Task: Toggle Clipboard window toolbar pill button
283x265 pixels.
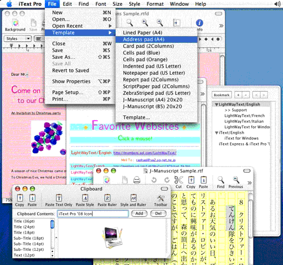Action: pos(164,189)
